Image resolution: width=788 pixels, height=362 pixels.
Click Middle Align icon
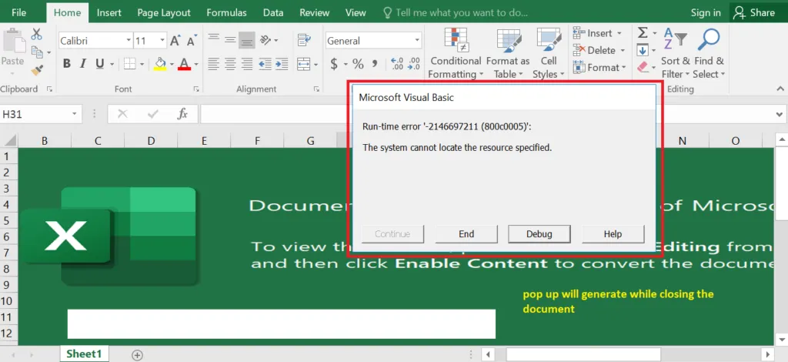(x=230, y=40)
